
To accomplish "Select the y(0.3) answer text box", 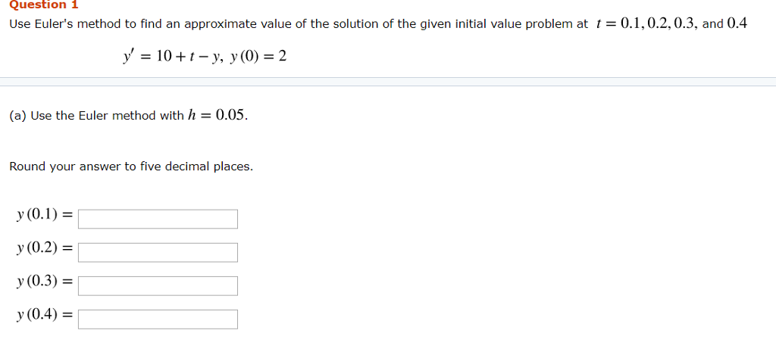I will pos(158,285).
